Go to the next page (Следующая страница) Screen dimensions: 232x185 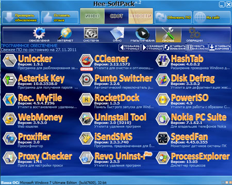point(152,47)
